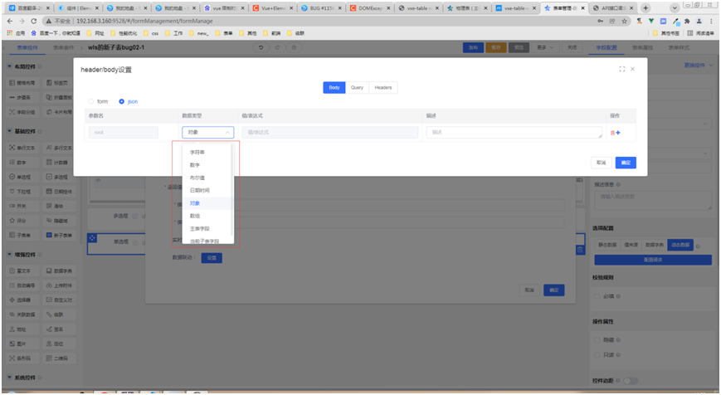Switch to the Query tab
This screenshot has height=395, width=721.
[x=358, y=87]
